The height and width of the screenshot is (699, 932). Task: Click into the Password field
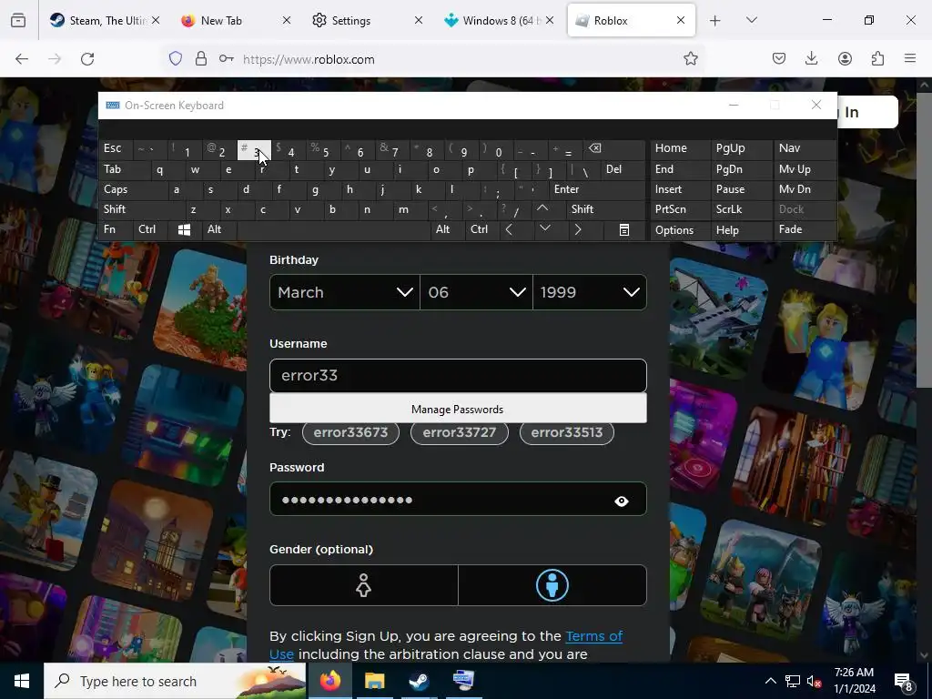(x=458, y=500)
